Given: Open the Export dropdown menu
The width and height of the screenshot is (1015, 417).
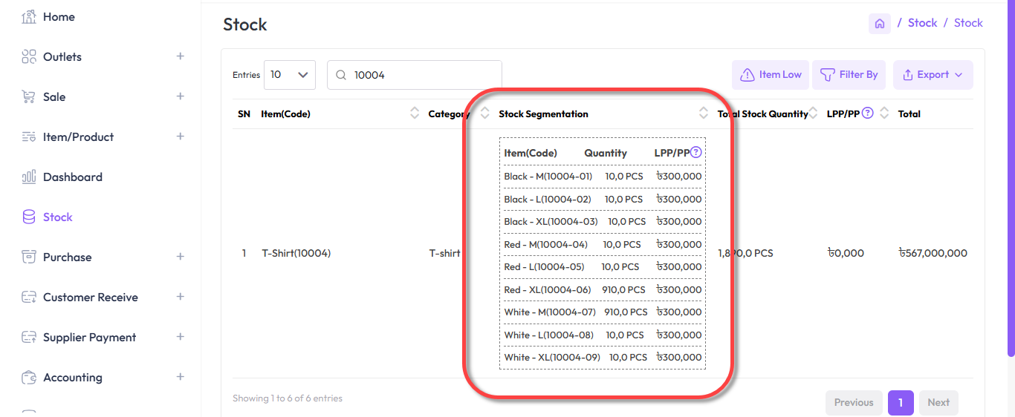Looking at the screenshot, I should [933, 75].
